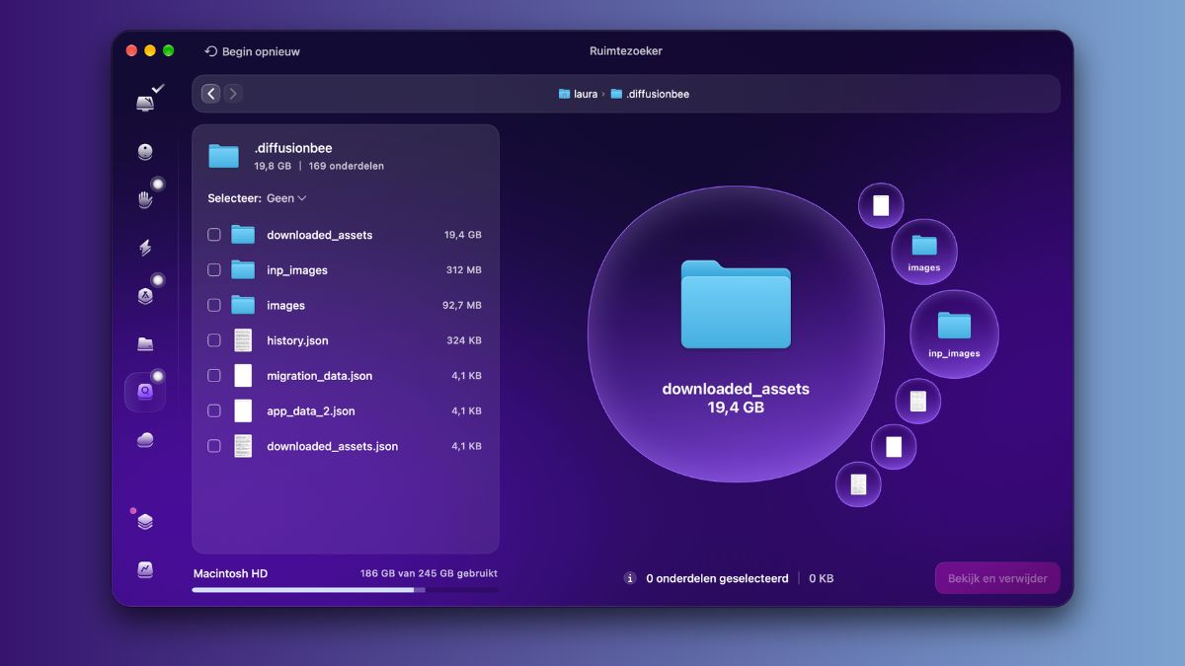Screen dimensions: 1185x666
Task: Open the Applications icon in sidebar
Action: point(145,295)
